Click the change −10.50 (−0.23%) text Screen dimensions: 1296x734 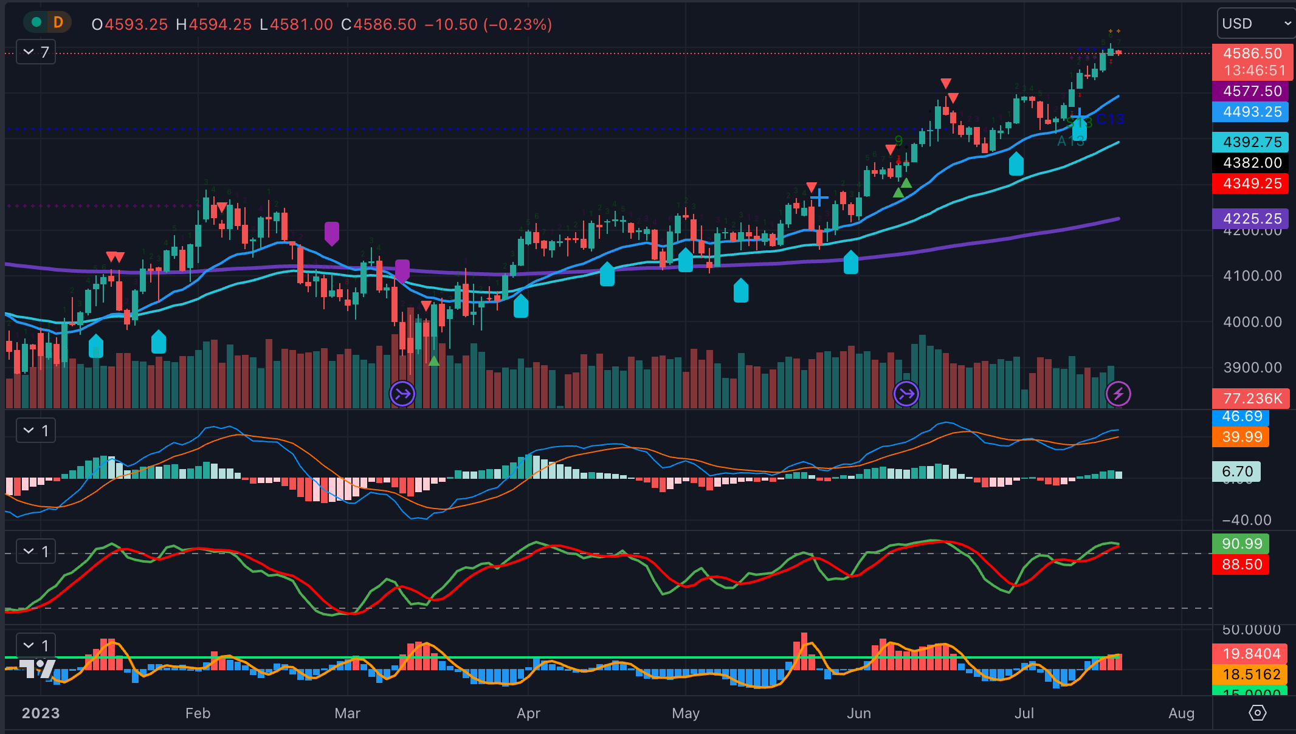pyautogui.click(x=488, y=24)
